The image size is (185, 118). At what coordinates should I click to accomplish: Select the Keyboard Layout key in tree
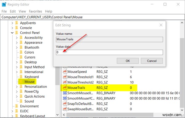pos(32,116)
